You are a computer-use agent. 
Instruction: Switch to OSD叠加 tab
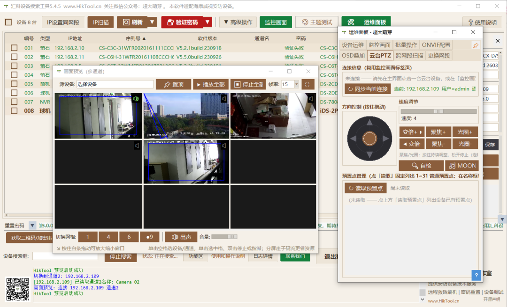tap(353, 56)
